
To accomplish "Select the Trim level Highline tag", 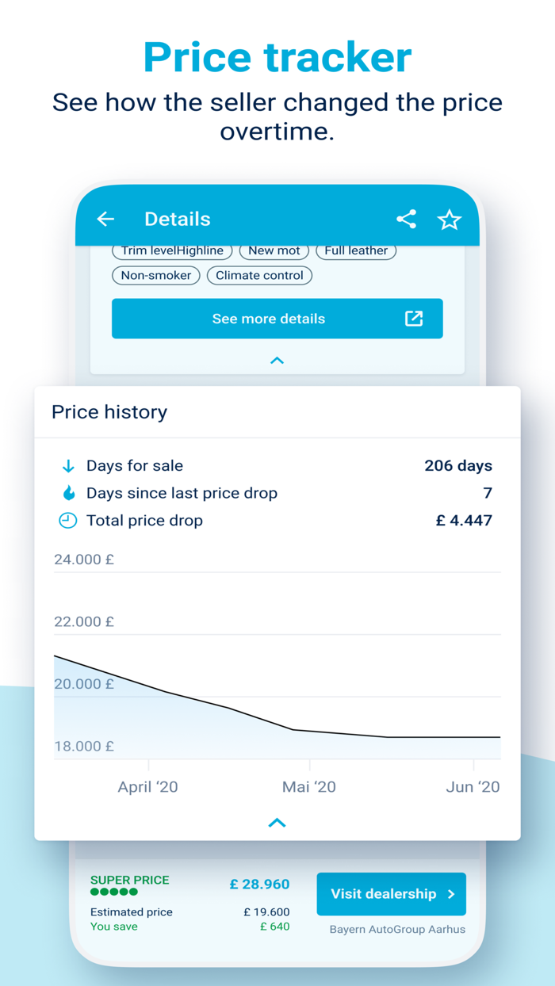I will pos(172,250).
